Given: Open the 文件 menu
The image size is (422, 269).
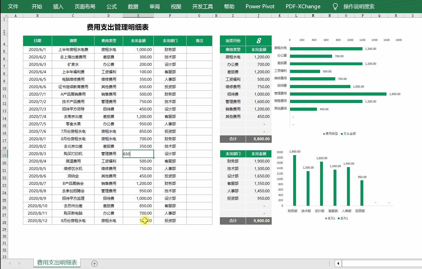Looking at the screenshot, I should point(13,6).
